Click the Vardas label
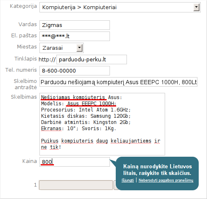 [28, 24]
